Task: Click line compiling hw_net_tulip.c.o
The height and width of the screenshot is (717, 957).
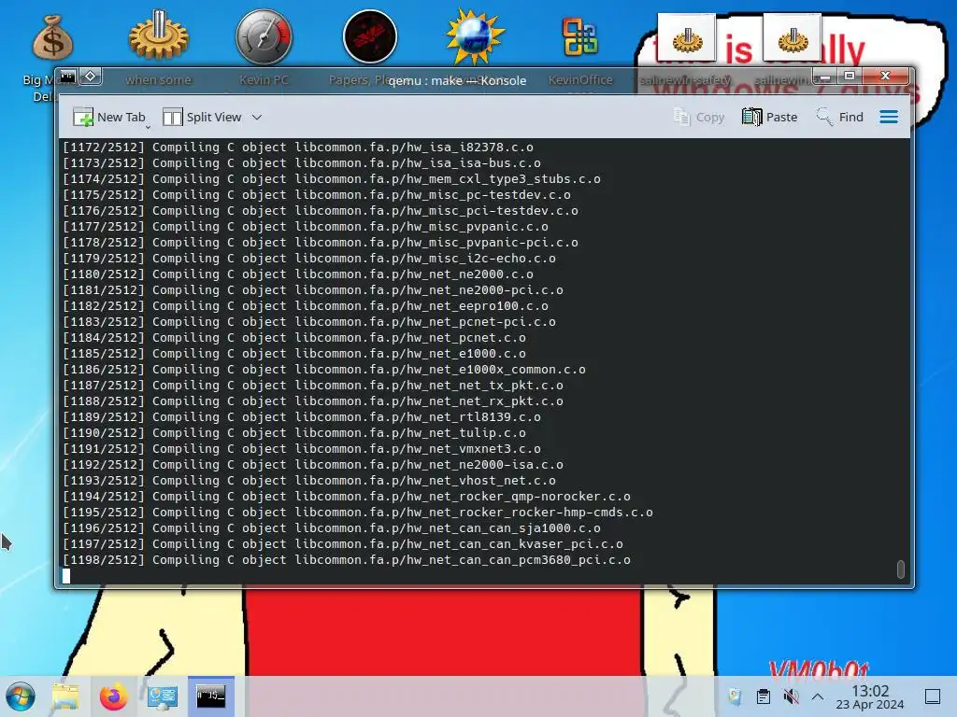Action: (294, 432)
